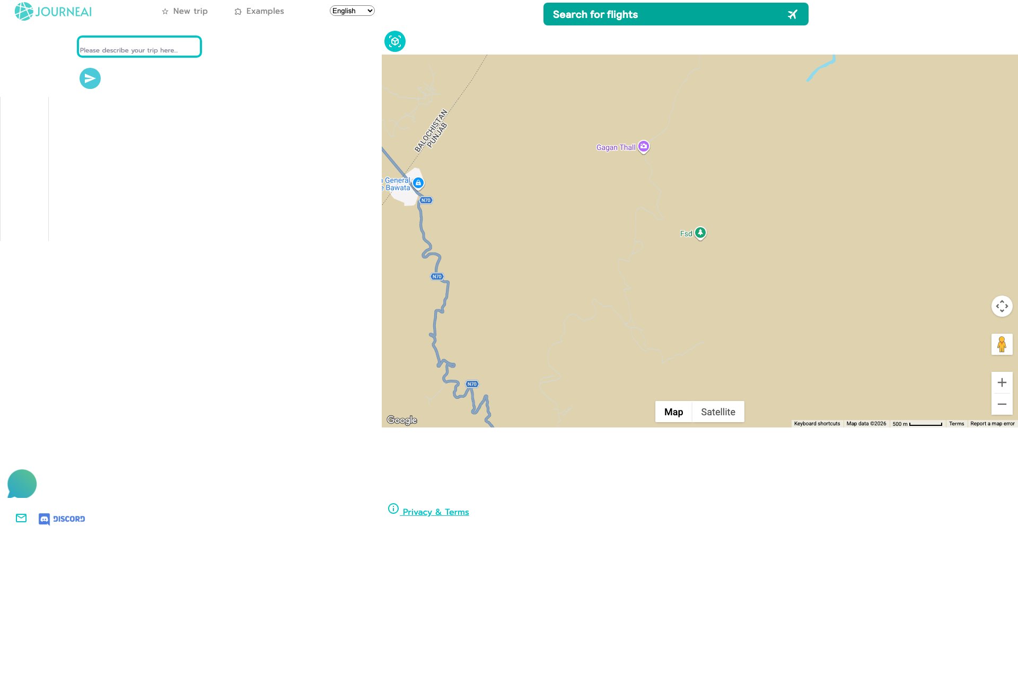Zoom out on the map
Image resolution: width=1018 pixels, height=678 pixels.
click(1002, 404)
